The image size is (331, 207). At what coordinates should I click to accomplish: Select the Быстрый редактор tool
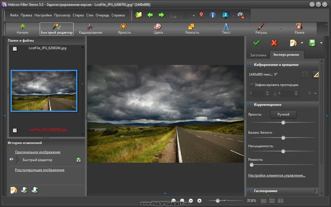tap(57, 29)
